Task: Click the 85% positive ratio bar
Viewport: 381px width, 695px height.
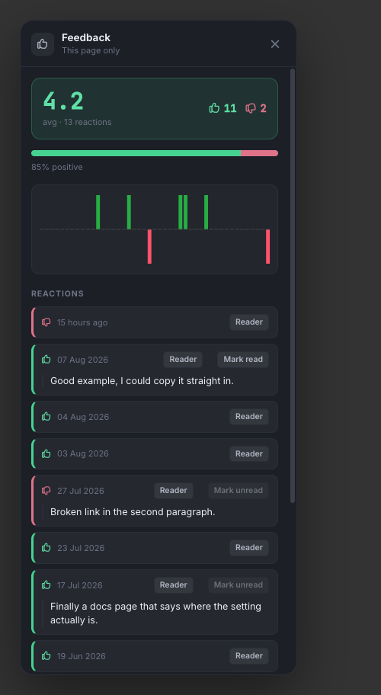Action: pyautogui.click(x=155, y=153)
